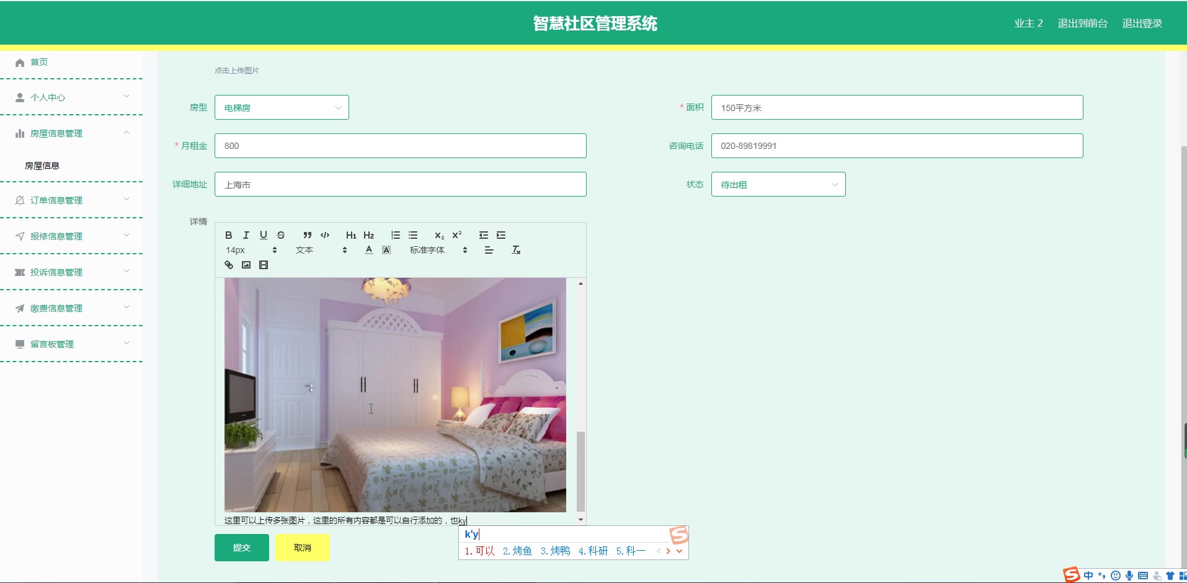Collapse the 房屋信息管理 sidebar menu
Image resolution: width=1187 pixels, height=583 pixels.
point(71,133)
